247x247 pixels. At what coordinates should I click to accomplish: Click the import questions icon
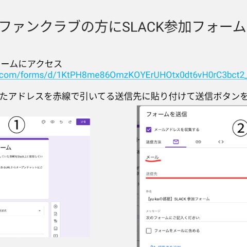pos(56,214)
